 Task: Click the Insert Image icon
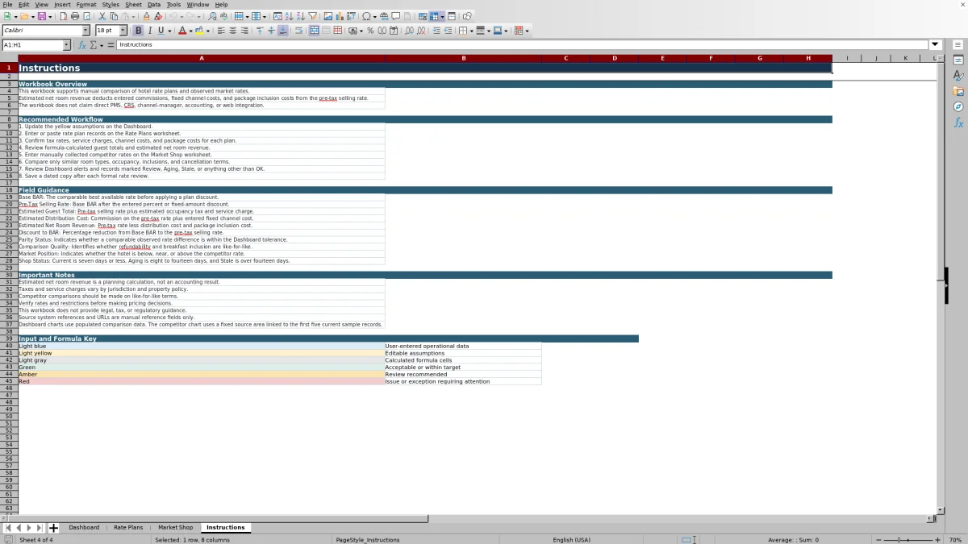[x=328, y=16]
